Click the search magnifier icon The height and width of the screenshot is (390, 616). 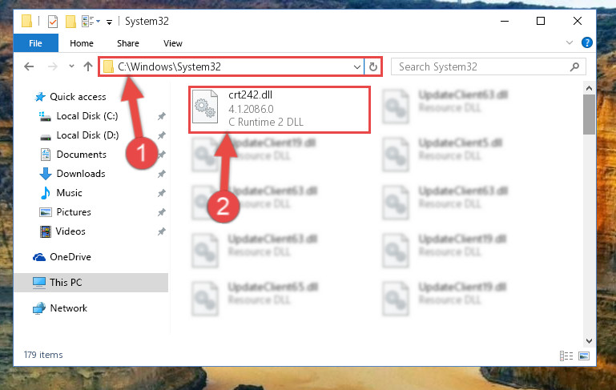574,66
